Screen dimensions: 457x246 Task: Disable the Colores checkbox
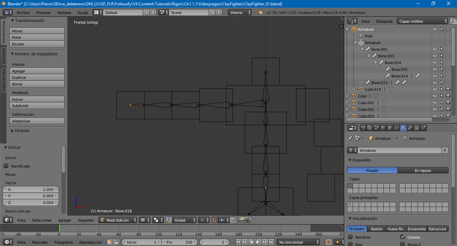[x=402, y=237]
